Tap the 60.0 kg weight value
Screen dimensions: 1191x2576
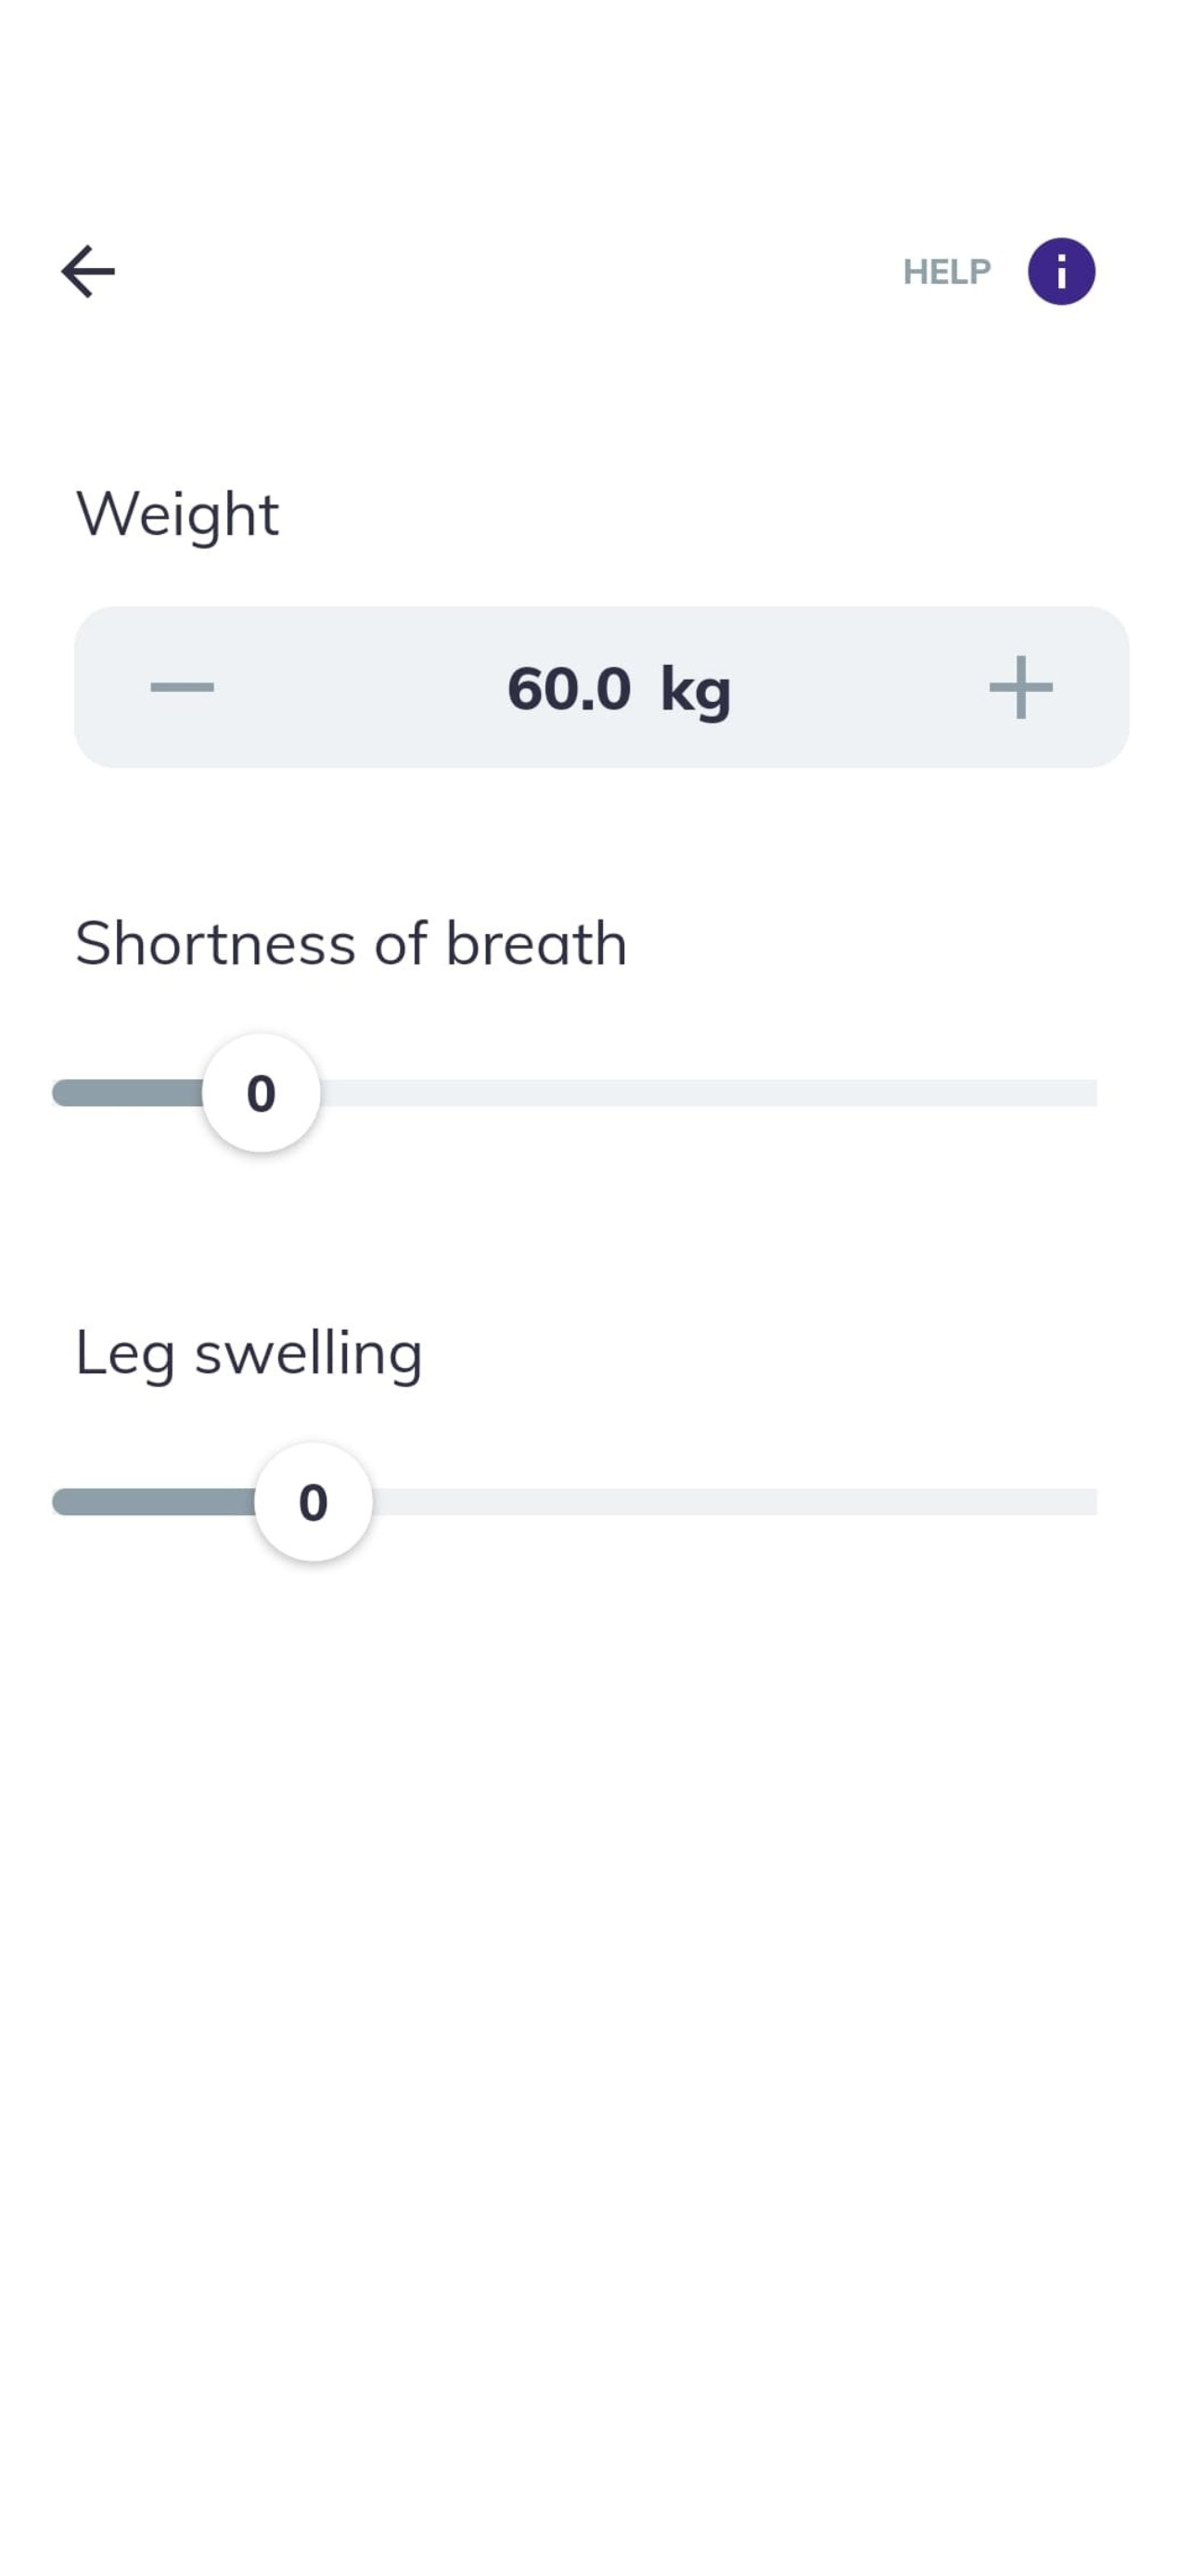pos(619,689)
